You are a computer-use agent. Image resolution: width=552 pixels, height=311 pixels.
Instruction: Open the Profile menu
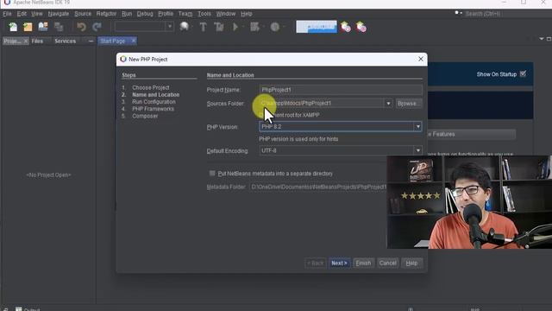[x=166, y=14]
